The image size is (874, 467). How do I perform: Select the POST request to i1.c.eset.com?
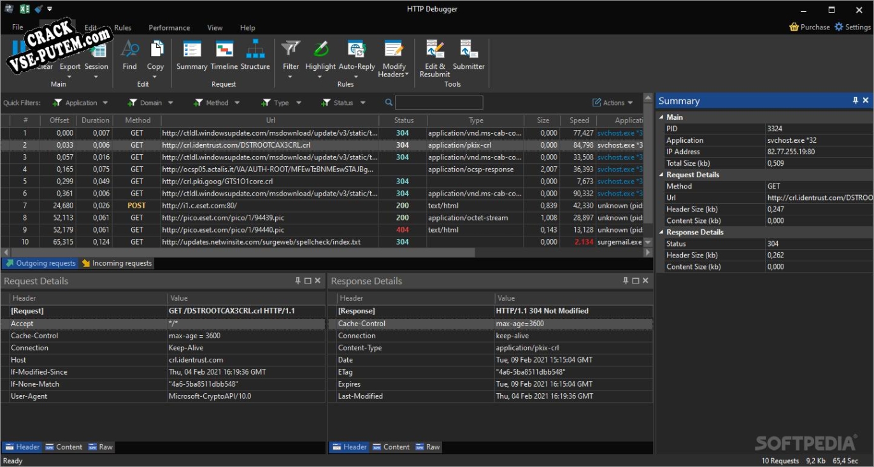tap(322, 206)
